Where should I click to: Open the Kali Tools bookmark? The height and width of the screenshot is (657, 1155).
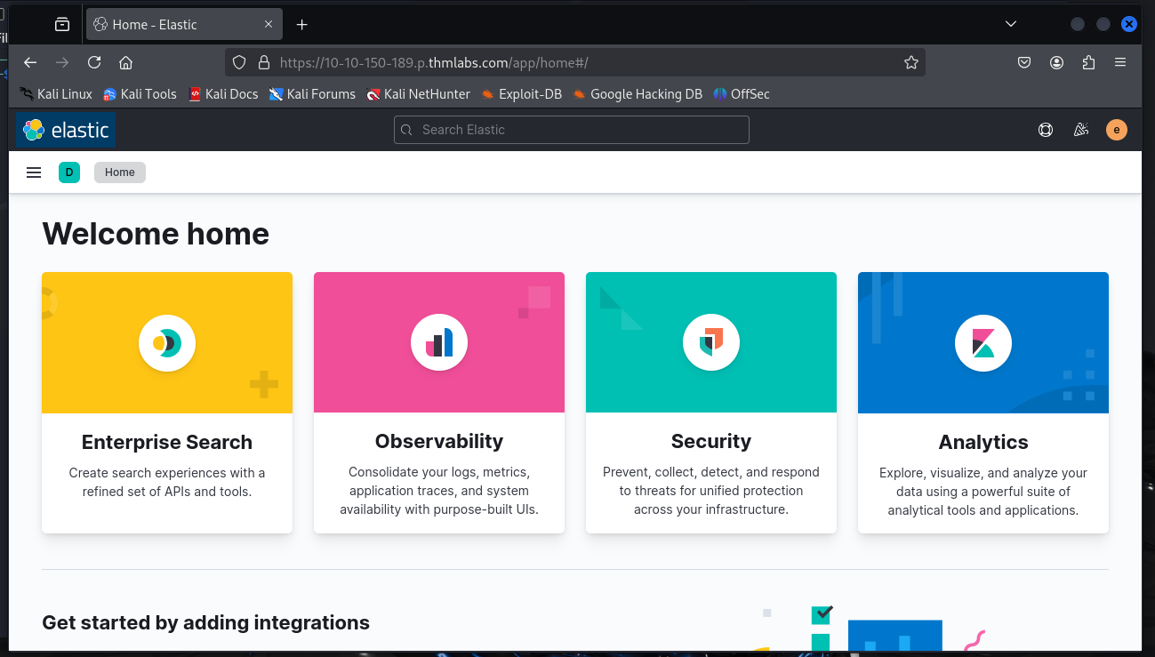[140, 93]
